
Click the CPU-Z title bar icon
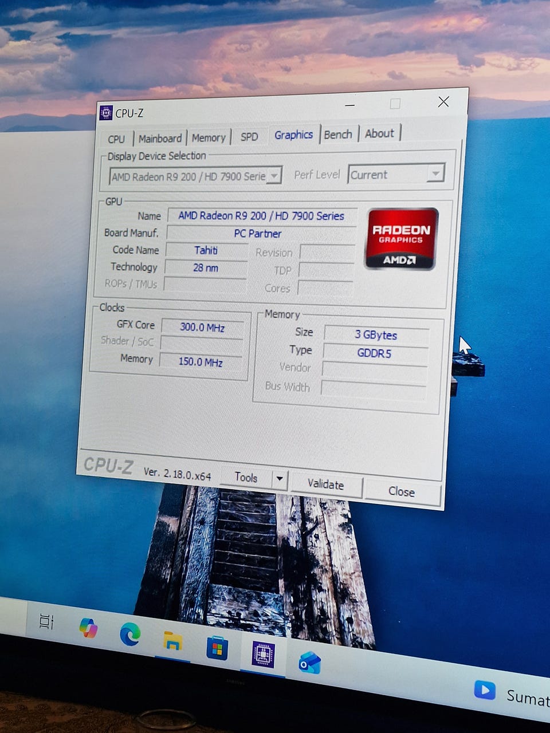106,113
